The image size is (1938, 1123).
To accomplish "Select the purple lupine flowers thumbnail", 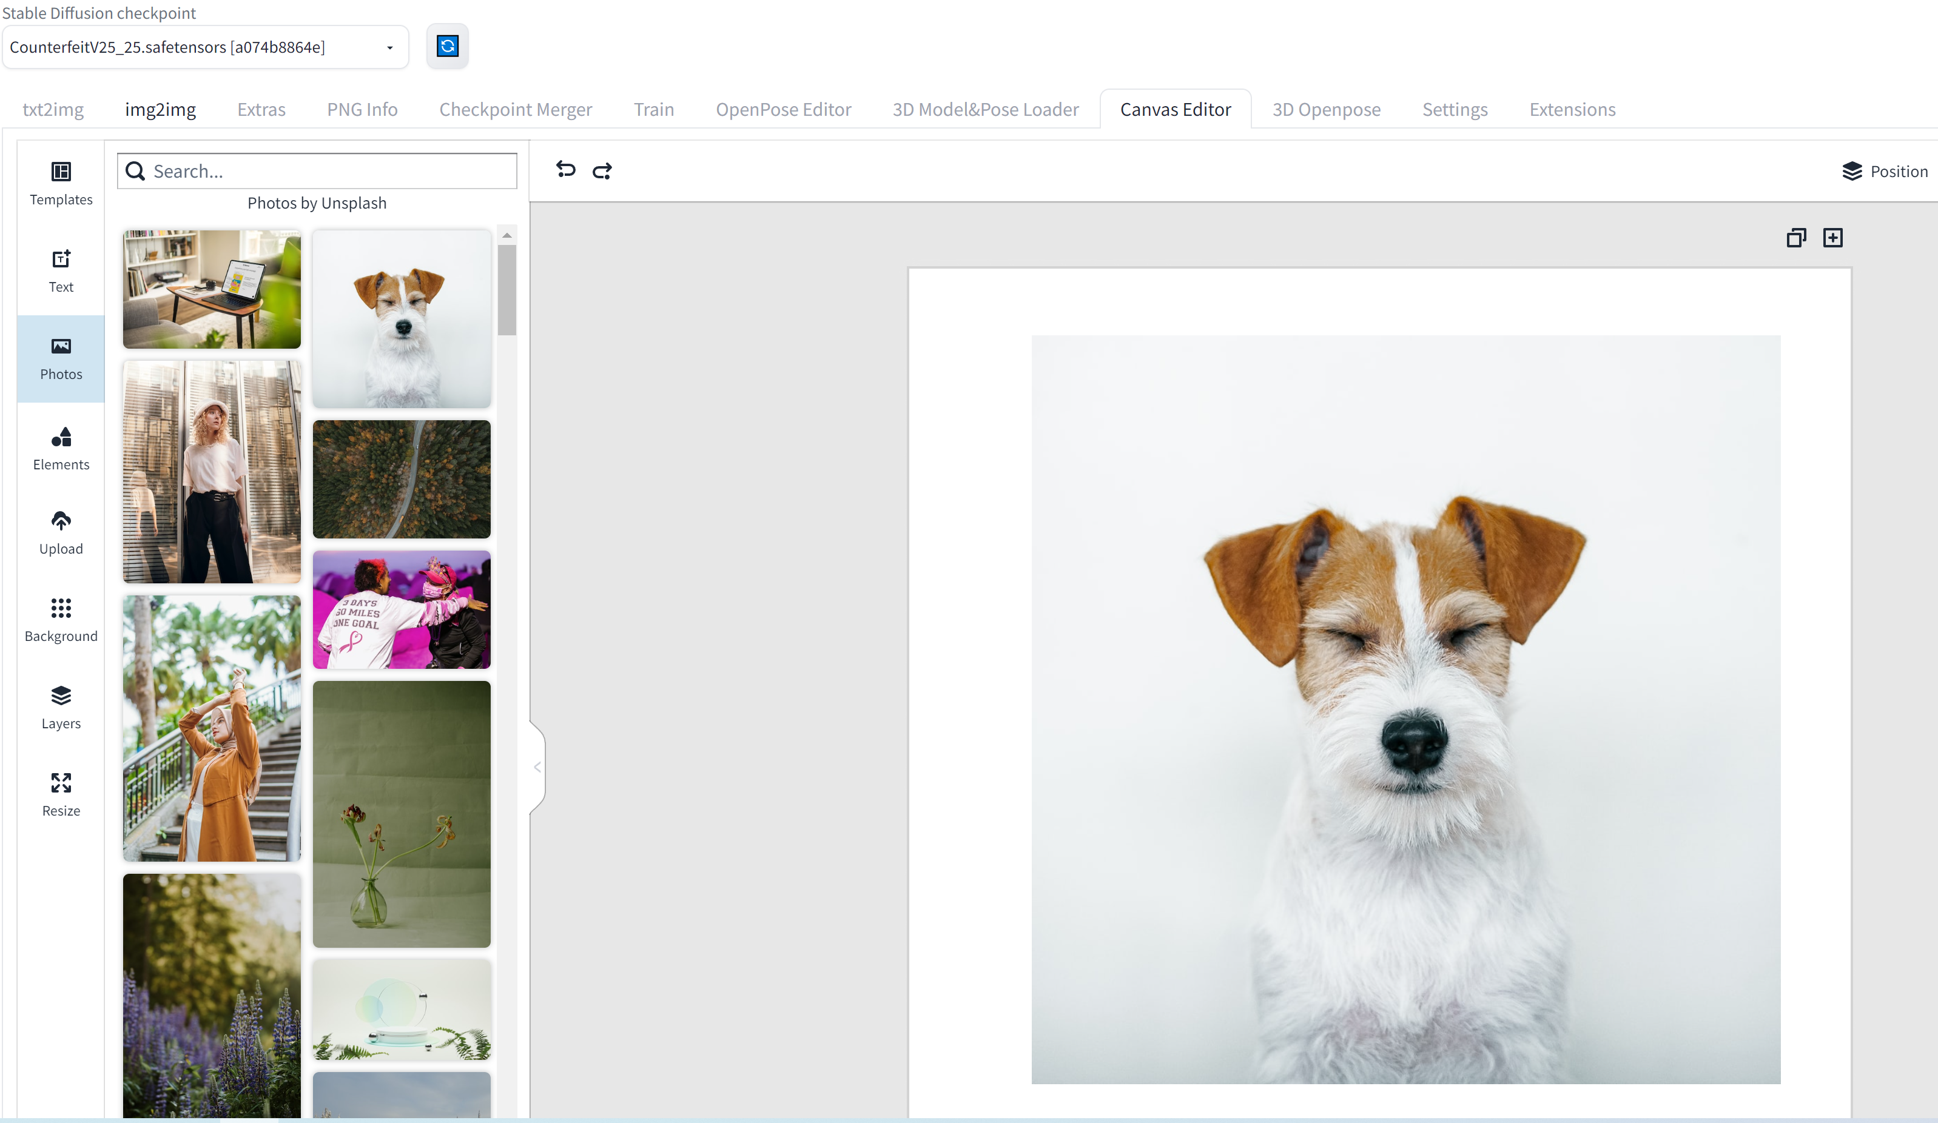I will pos(212,996).
